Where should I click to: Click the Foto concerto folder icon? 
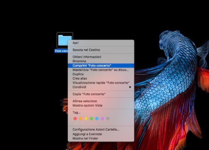click(x=64, y=40)
